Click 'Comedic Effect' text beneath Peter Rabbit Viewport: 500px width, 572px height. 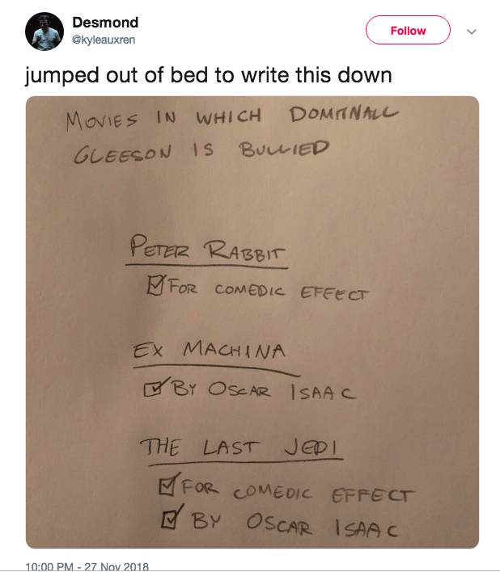point(290,292)
